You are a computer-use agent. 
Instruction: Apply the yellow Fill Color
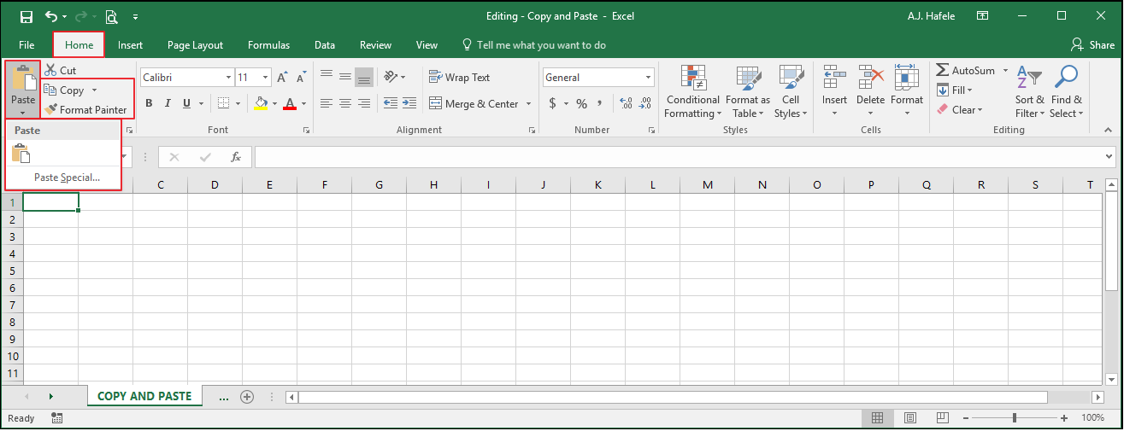[262, 104]
